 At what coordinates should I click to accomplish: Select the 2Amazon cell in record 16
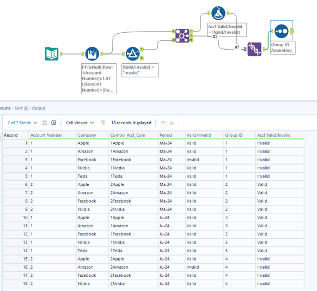133,267
